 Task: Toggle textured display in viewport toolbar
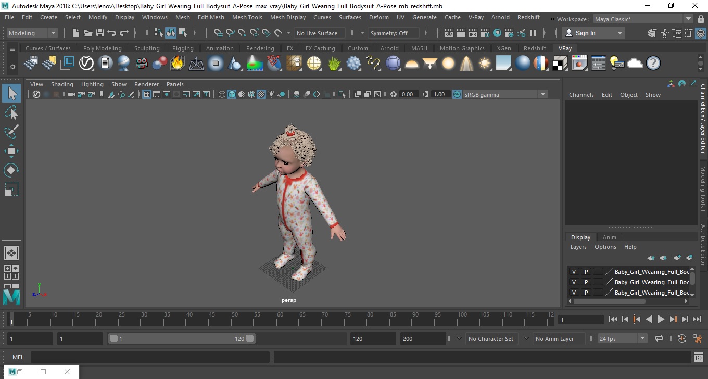coord(261,94)
